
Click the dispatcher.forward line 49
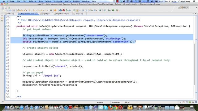[49, 85]
